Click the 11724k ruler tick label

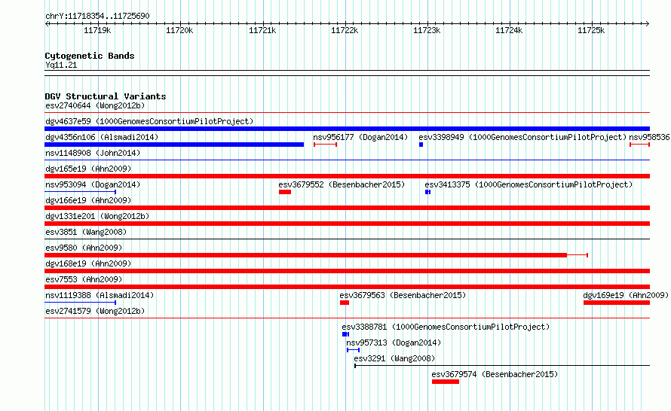[509, 30]
